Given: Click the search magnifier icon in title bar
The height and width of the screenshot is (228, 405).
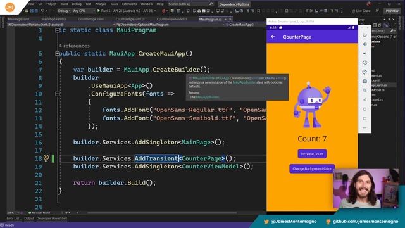Looking at the screenshot, I should [x=211, y=4].
